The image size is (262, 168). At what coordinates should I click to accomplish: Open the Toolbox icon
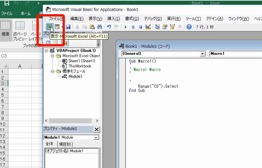180,27
